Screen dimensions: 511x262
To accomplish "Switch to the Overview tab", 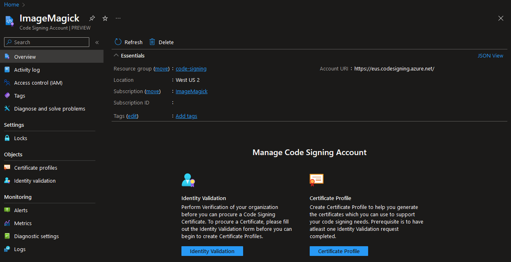I will 24,57.
